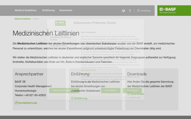
Task: Open the onetrust logo link
Action: point(135,98)
